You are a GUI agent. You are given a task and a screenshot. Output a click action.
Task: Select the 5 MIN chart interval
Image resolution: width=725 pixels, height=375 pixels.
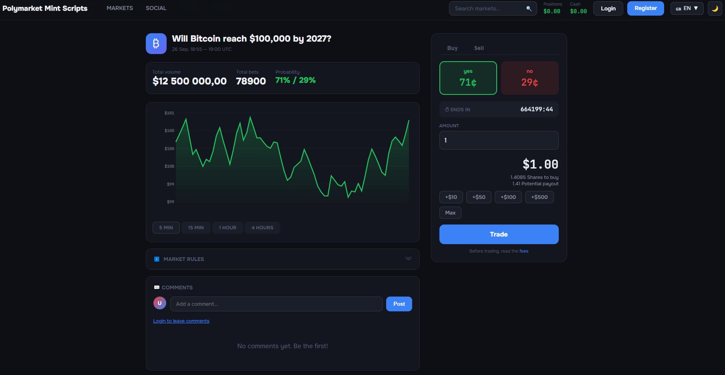pyautogui.click(x=166, y=228)
